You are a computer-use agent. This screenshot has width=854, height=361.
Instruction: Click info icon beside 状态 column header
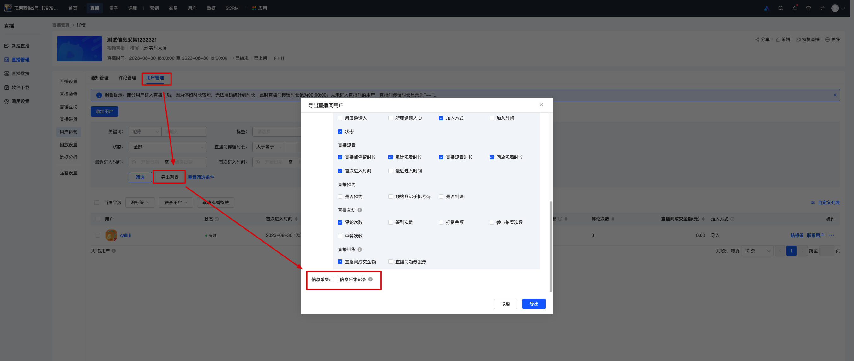coord(217,219)
